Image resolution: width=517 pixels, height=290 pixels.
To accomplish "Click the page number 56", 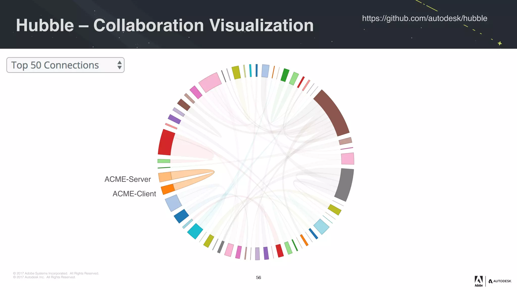I will 258,277.
